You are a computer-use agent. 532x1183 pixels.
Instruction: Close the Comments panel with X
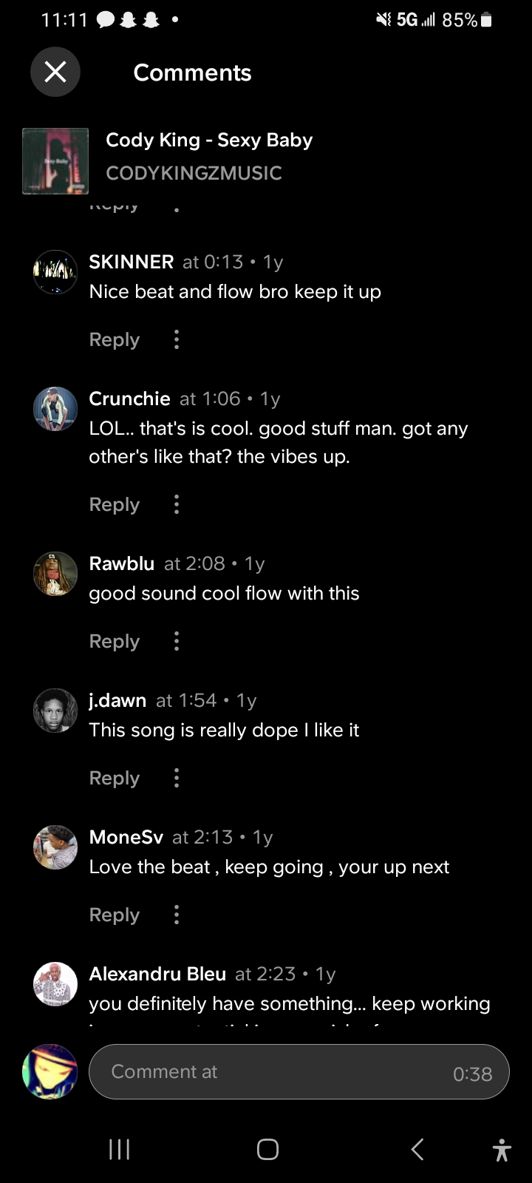point(55,72)
